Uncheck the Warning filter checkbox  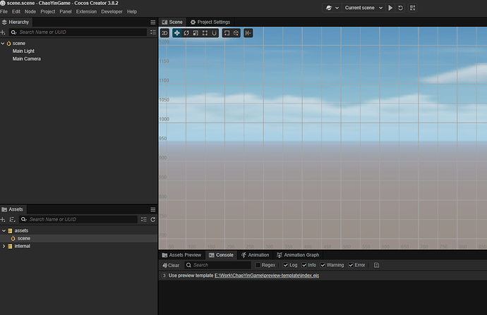pyautogui.click(x=323, y=265)
